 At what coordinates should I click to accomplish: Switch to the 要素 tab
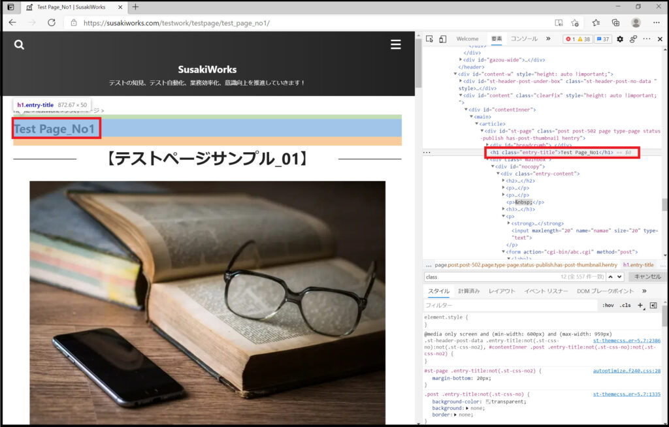pyautogui.click(x=497, y=39)
